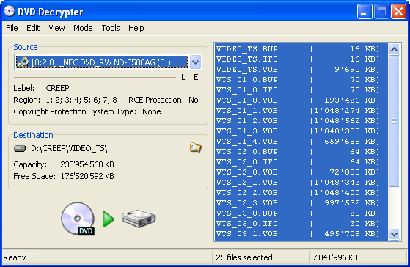This screenshot has width=410, height=267.
Task: Browse for destination folder icon
Action: pos(195,147)
